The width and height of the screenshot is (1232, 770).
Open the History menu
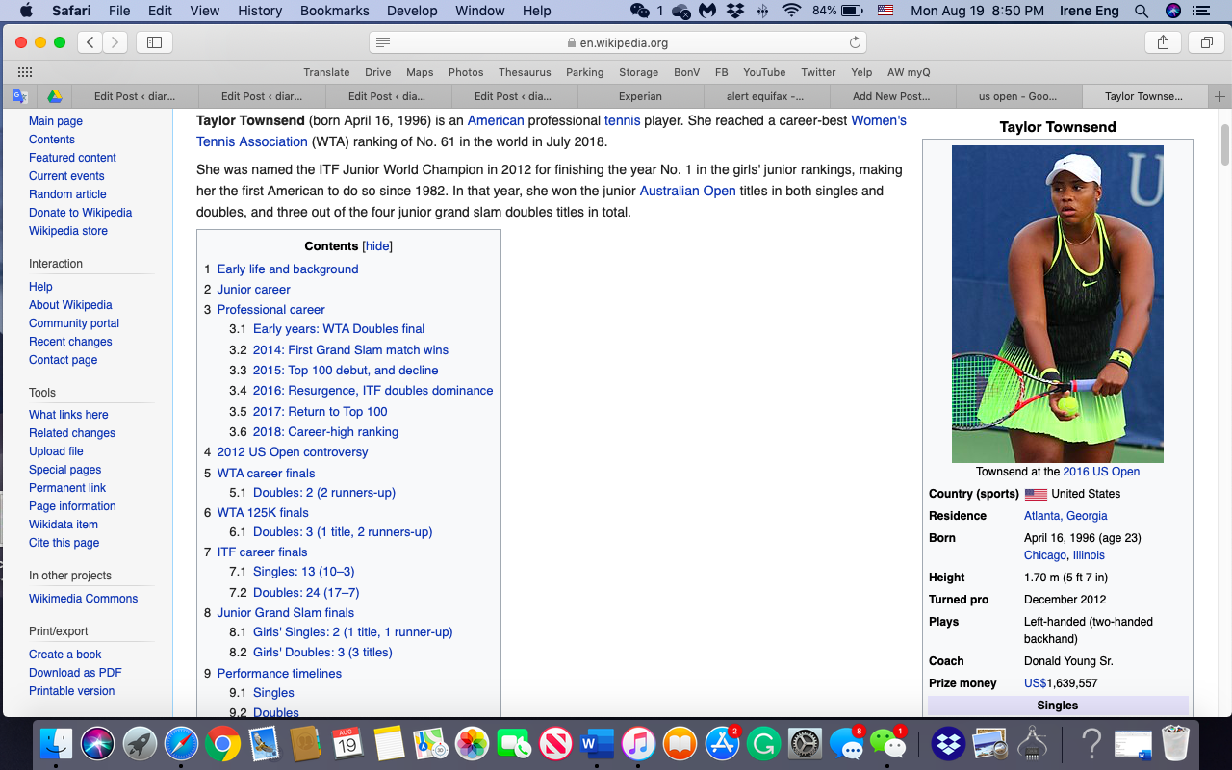pyautogui.click(x=260, y=11)
